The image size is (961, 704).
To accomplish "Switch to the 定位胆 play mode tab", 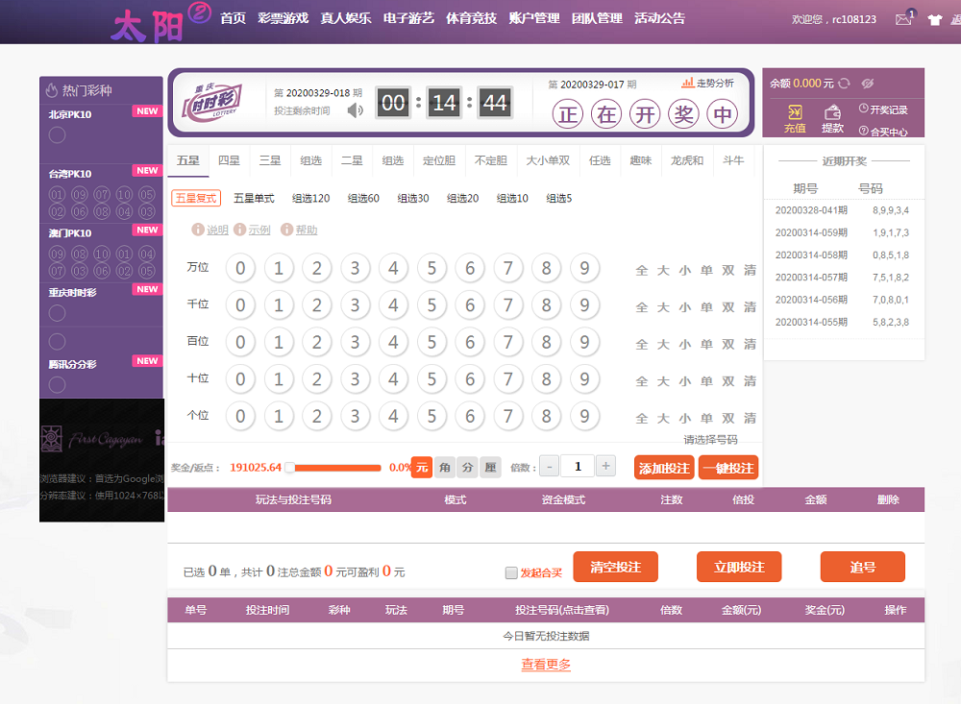I will 439,160.
